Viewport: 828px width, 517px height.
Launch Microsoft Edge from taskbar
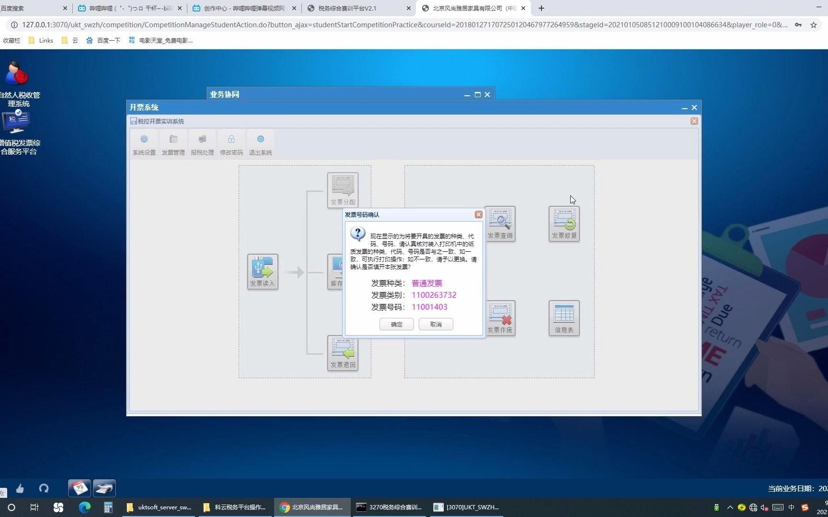point(85,507)
